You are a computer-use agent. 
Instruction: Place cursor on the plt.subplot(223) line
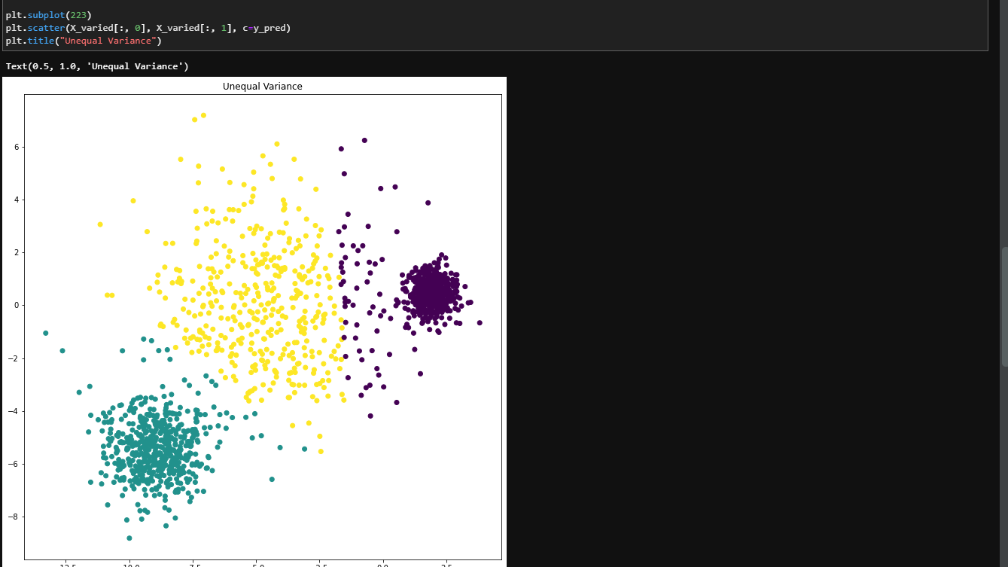48,15
